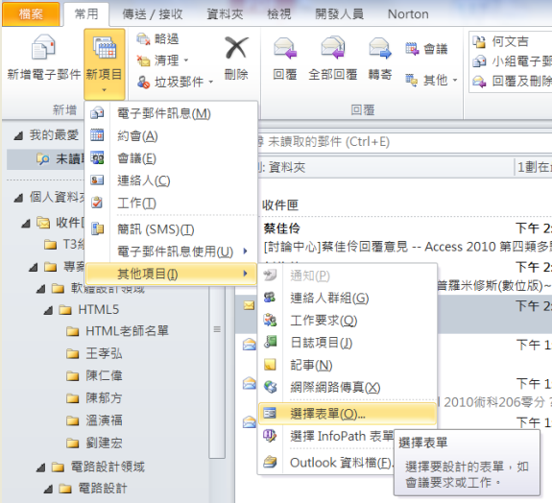552x503 pixels.
Task: Collapse the HTML5 folder tree node
Action: [49, 311]
